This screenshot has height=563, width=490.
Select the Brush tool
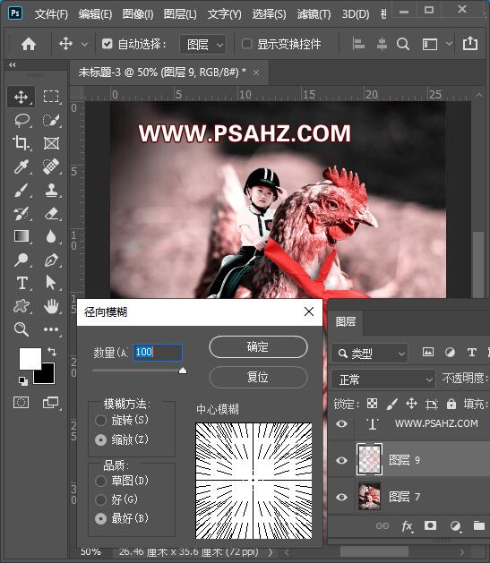(21, 190)
